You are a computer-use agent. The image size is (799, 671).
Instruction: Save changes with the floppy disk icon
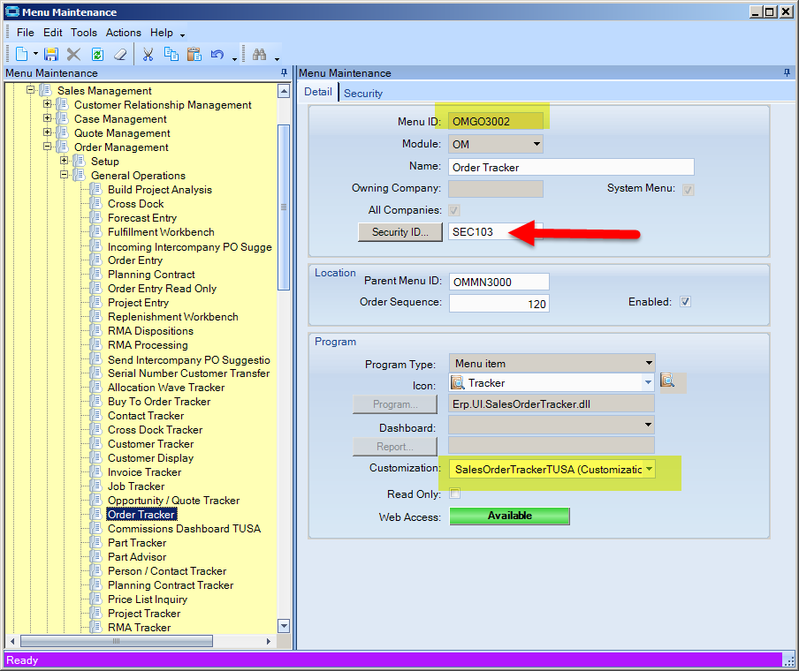click(50, 55)
